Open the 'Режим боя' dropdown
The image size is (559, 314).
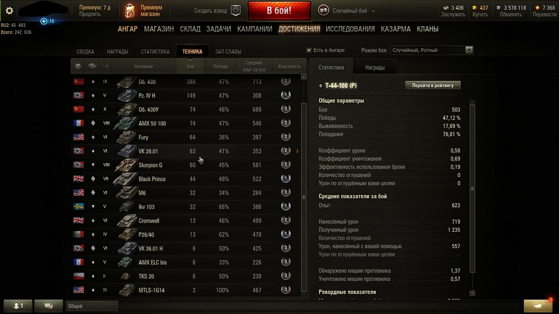[431, 50]
